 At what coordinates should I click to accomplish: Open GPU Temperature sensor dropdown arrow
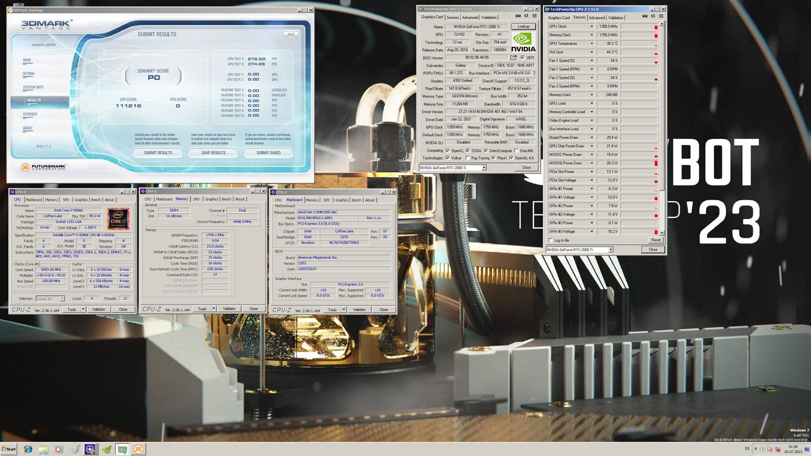click(x=591, y=43)
